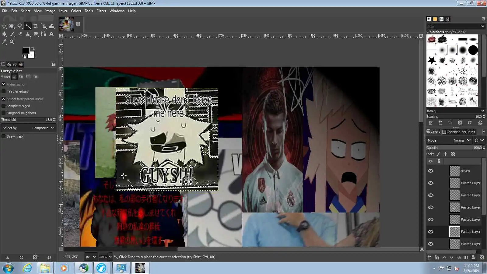The width and height of the screenshot is (487, 274).
Task: Click the black foreground color swatch
Action: [x=26, y=51]
